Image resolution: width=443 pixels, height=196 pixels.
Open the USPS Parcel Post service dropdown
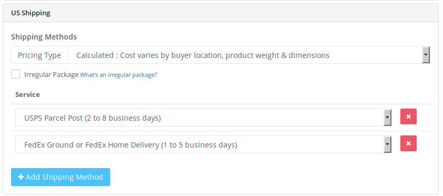pos(203,117)
